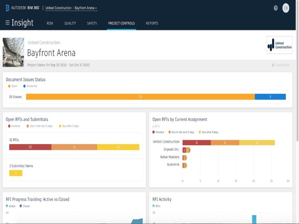Toggle Due after 5 days legend in Open RFIs and Submittals

(69, 126)
